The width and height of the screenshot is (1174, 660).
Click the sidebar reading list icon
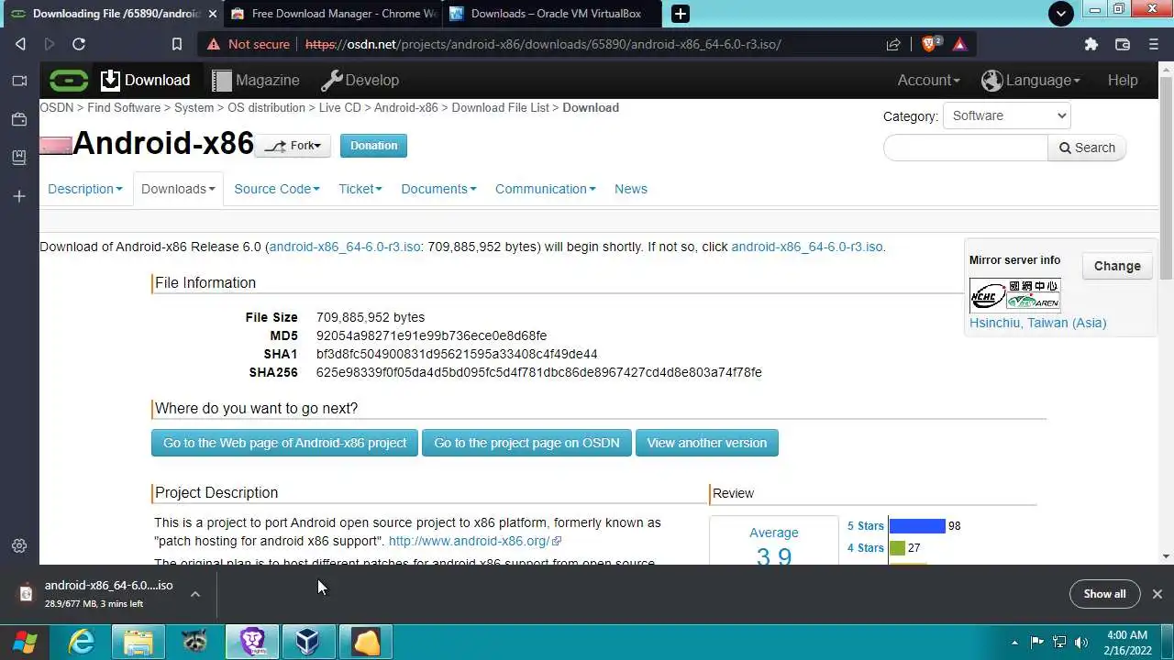[x=19, y=158]
